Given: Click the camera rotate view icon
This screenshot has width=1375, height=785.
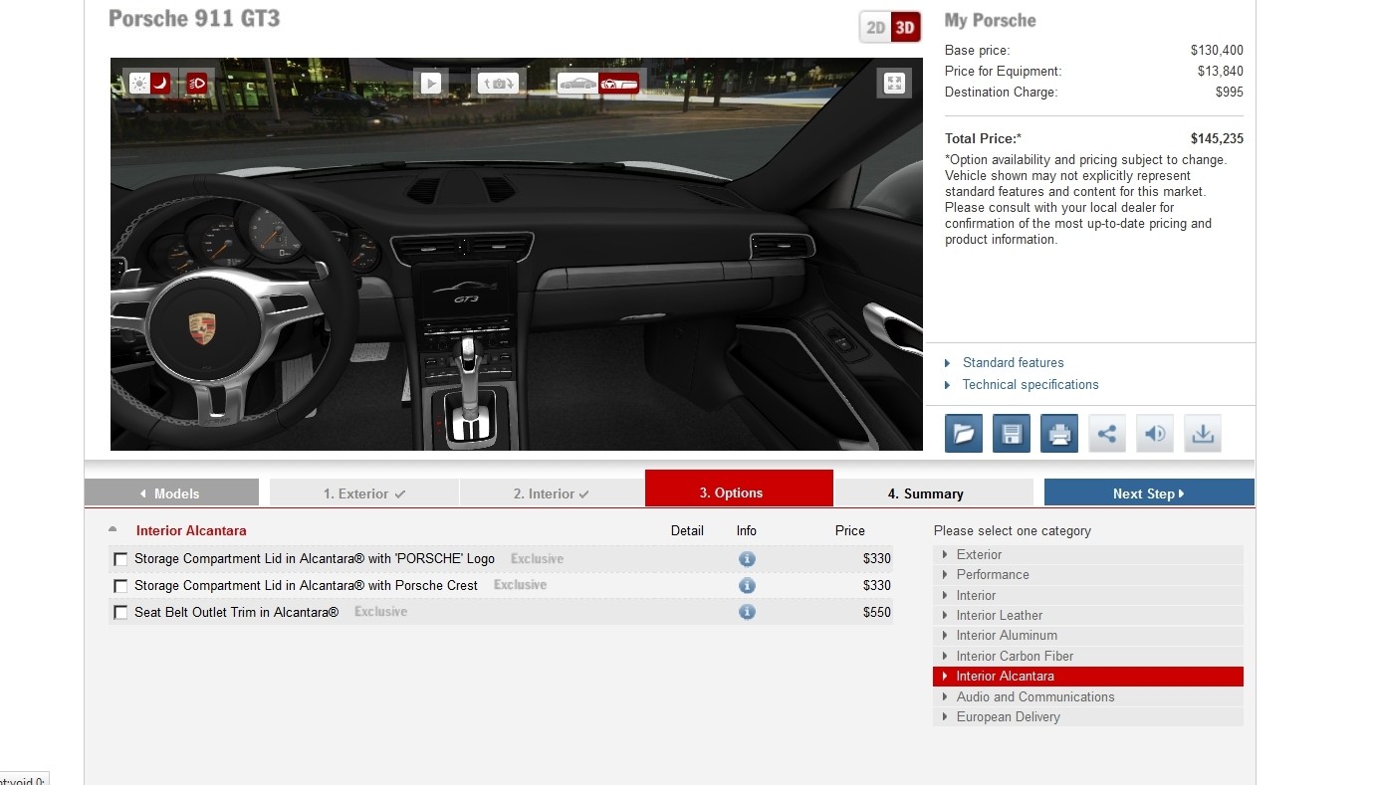Looking at the screenshot, I should click(498, 84).
